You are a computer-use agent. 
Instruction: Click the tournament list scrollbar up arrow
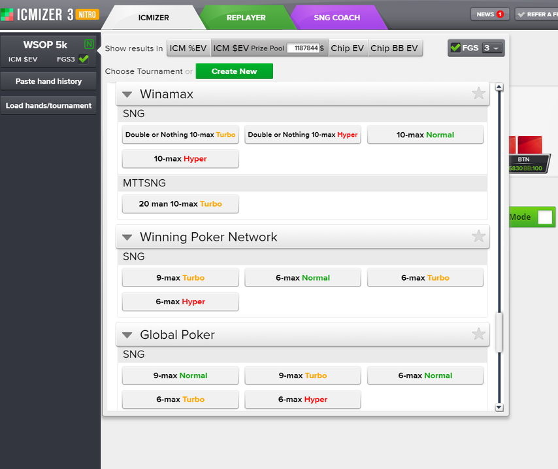(499, 86)
